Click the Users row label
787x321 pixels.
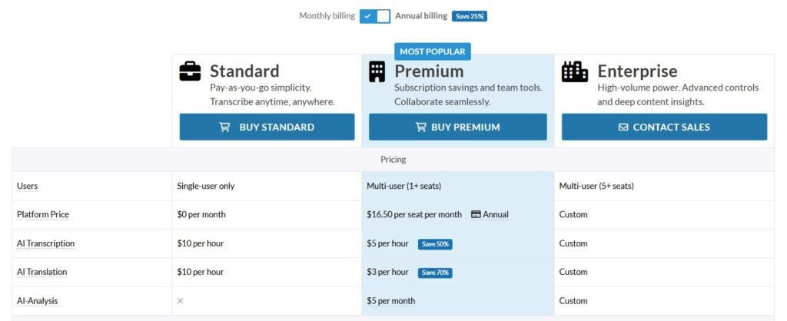(x=27, y=186)
